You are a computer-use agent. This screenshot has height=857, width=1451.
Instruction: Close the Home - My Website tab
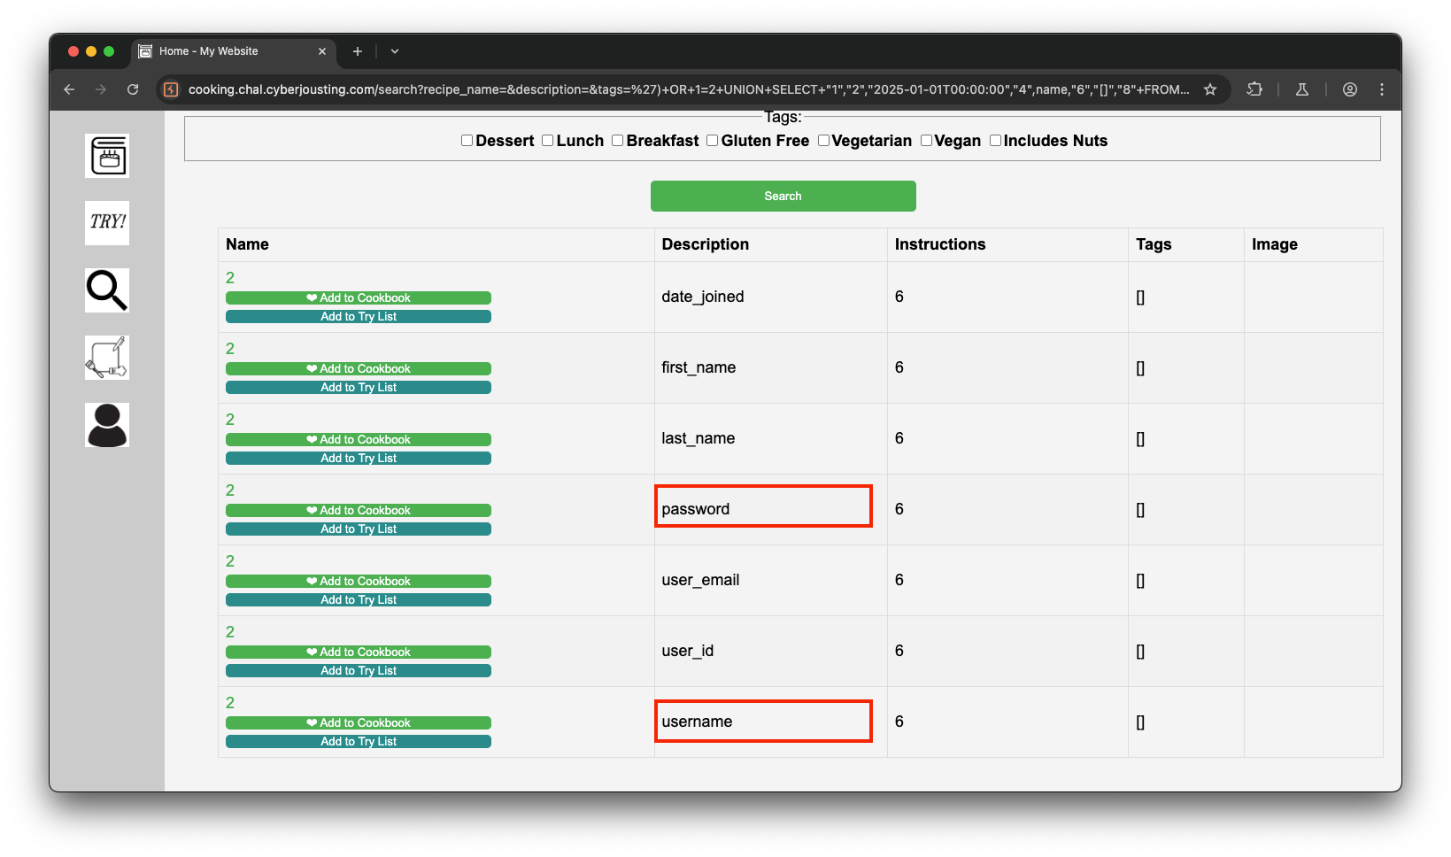pyautogui.click(x=322, y=51)
